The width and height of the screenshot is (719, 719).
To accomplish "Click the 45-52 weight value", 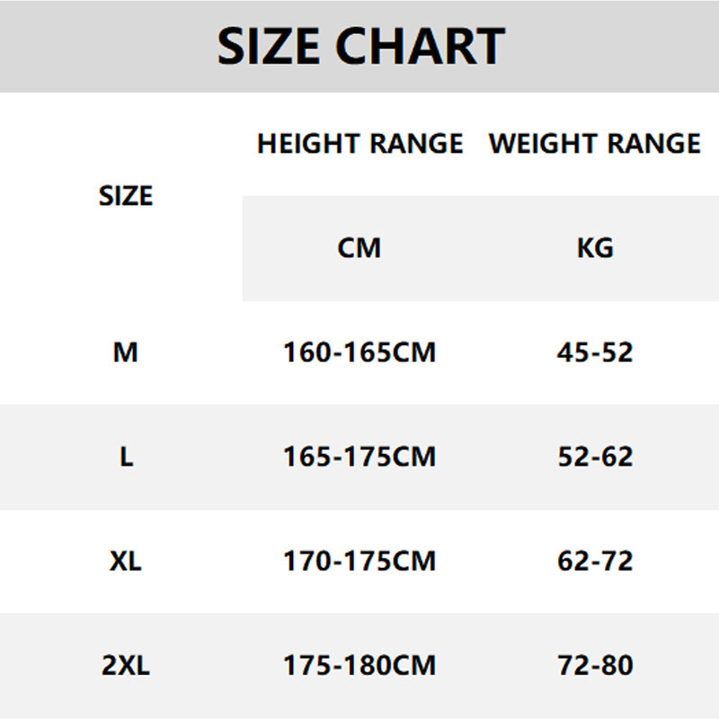I will [x=595, y=352].
